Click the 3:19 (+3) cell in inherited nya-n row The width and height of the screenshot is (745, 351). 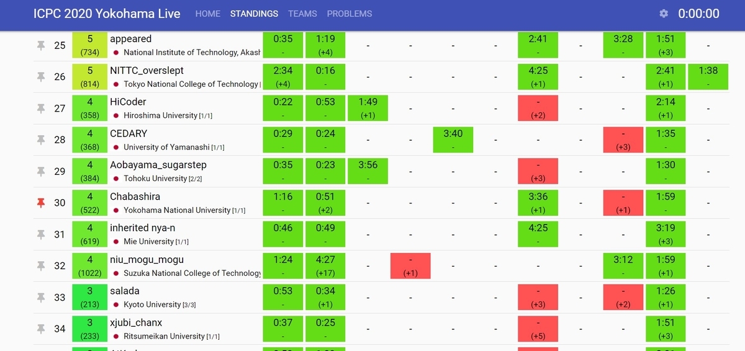[x=666, y=235]
